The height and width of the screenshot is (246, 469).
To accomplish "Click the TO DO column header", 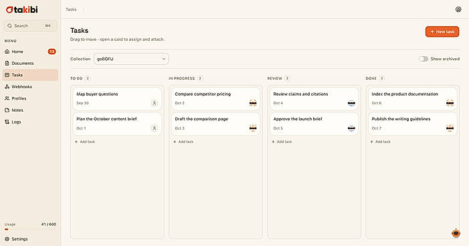I will (x=76, y=78).
